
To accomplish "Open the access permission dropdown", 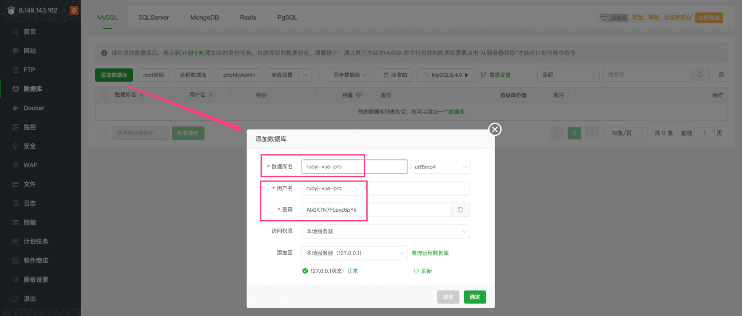I will click(385, 231).
